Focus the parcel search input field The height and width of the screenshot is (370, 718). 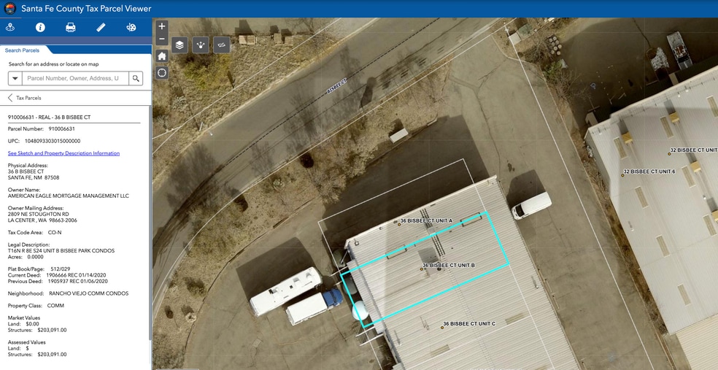75,78
